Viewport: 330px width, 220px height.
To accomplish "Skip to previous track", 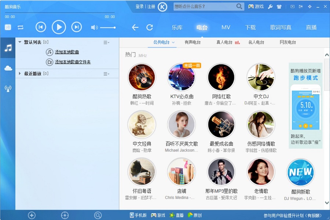I will pos(41,27).
